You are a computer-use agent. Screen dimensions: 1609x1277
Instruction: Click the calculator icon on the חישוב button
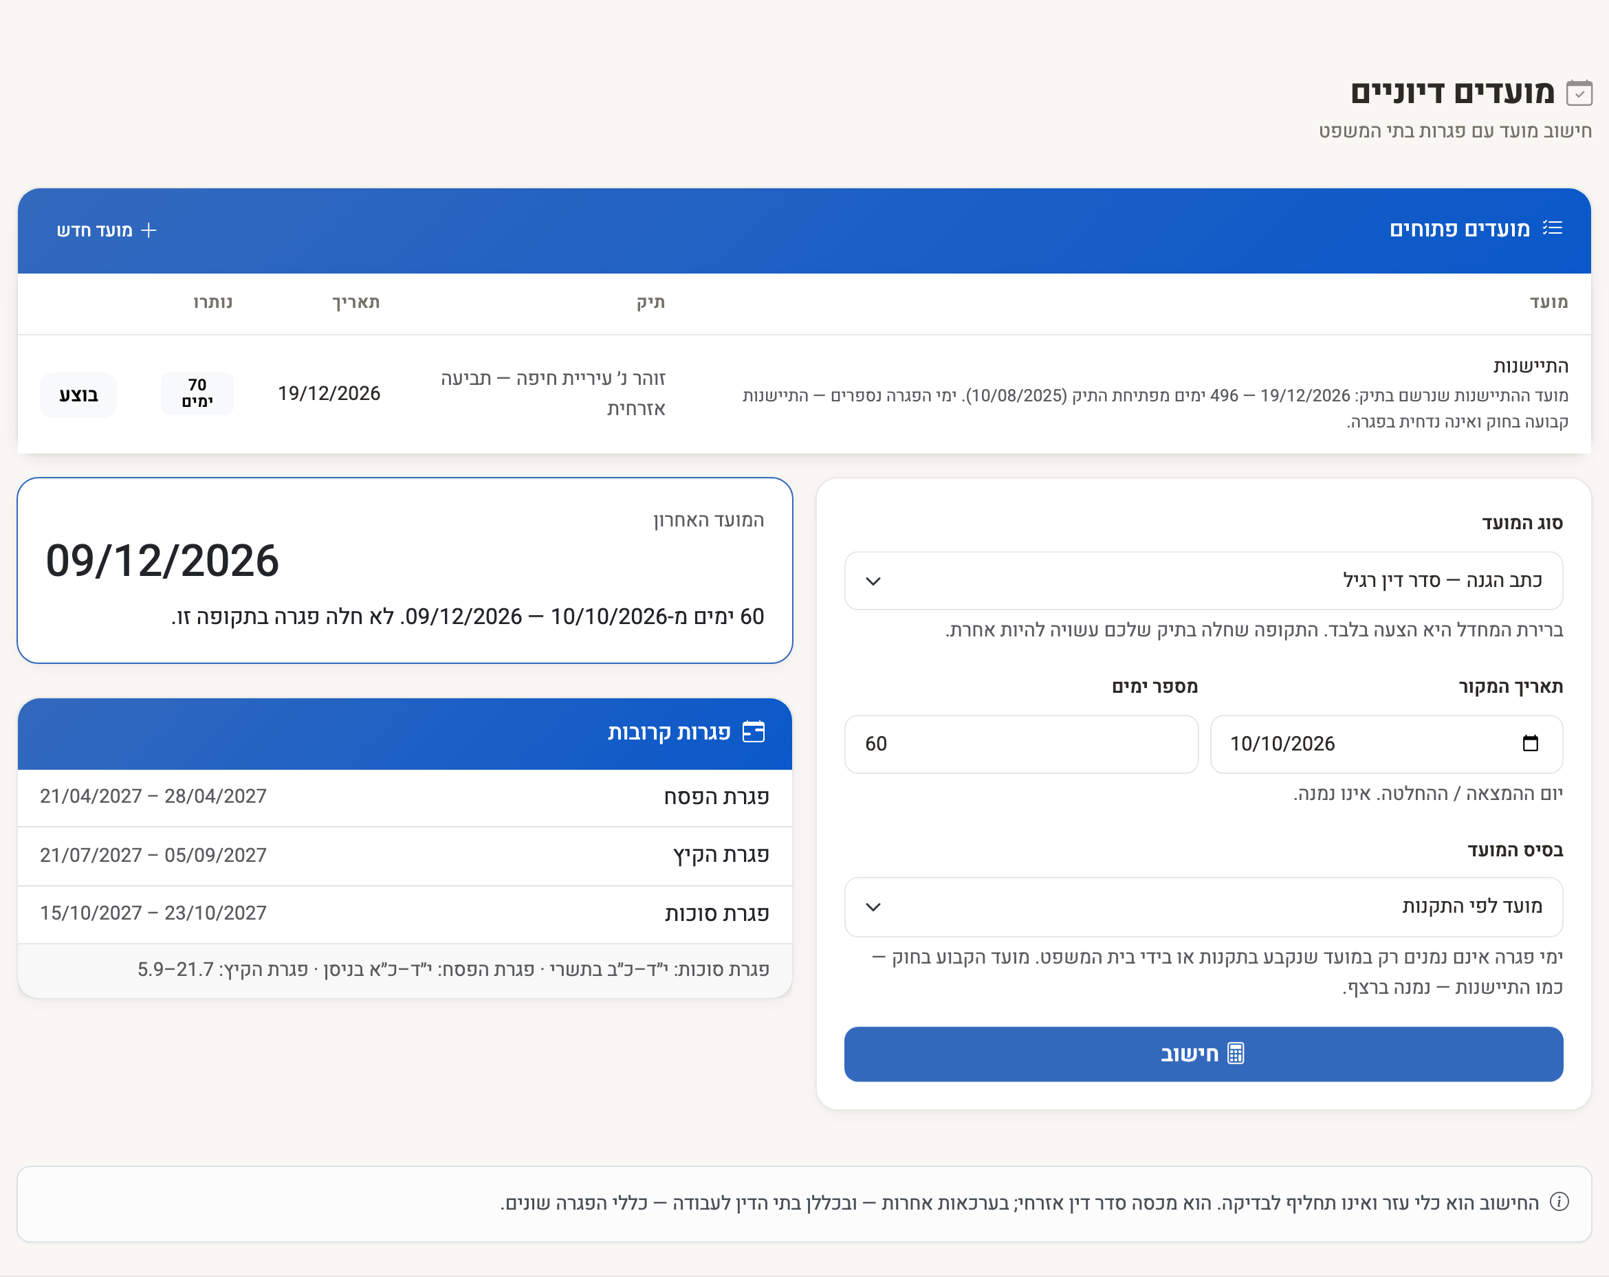(1236, 1053)
